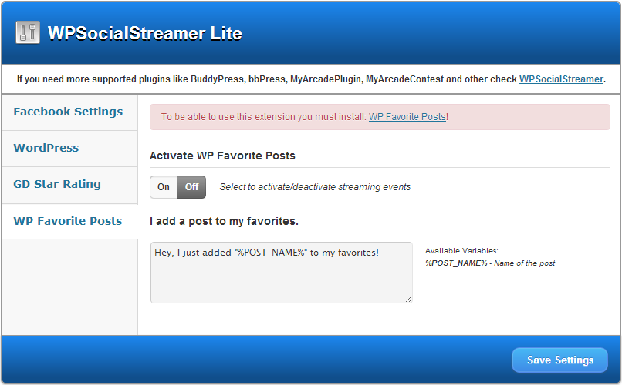The height and width of the screenshot is (385, 622).
Task: Open the WP Favorite Posts install link
Action: click(x=407, y=117)
